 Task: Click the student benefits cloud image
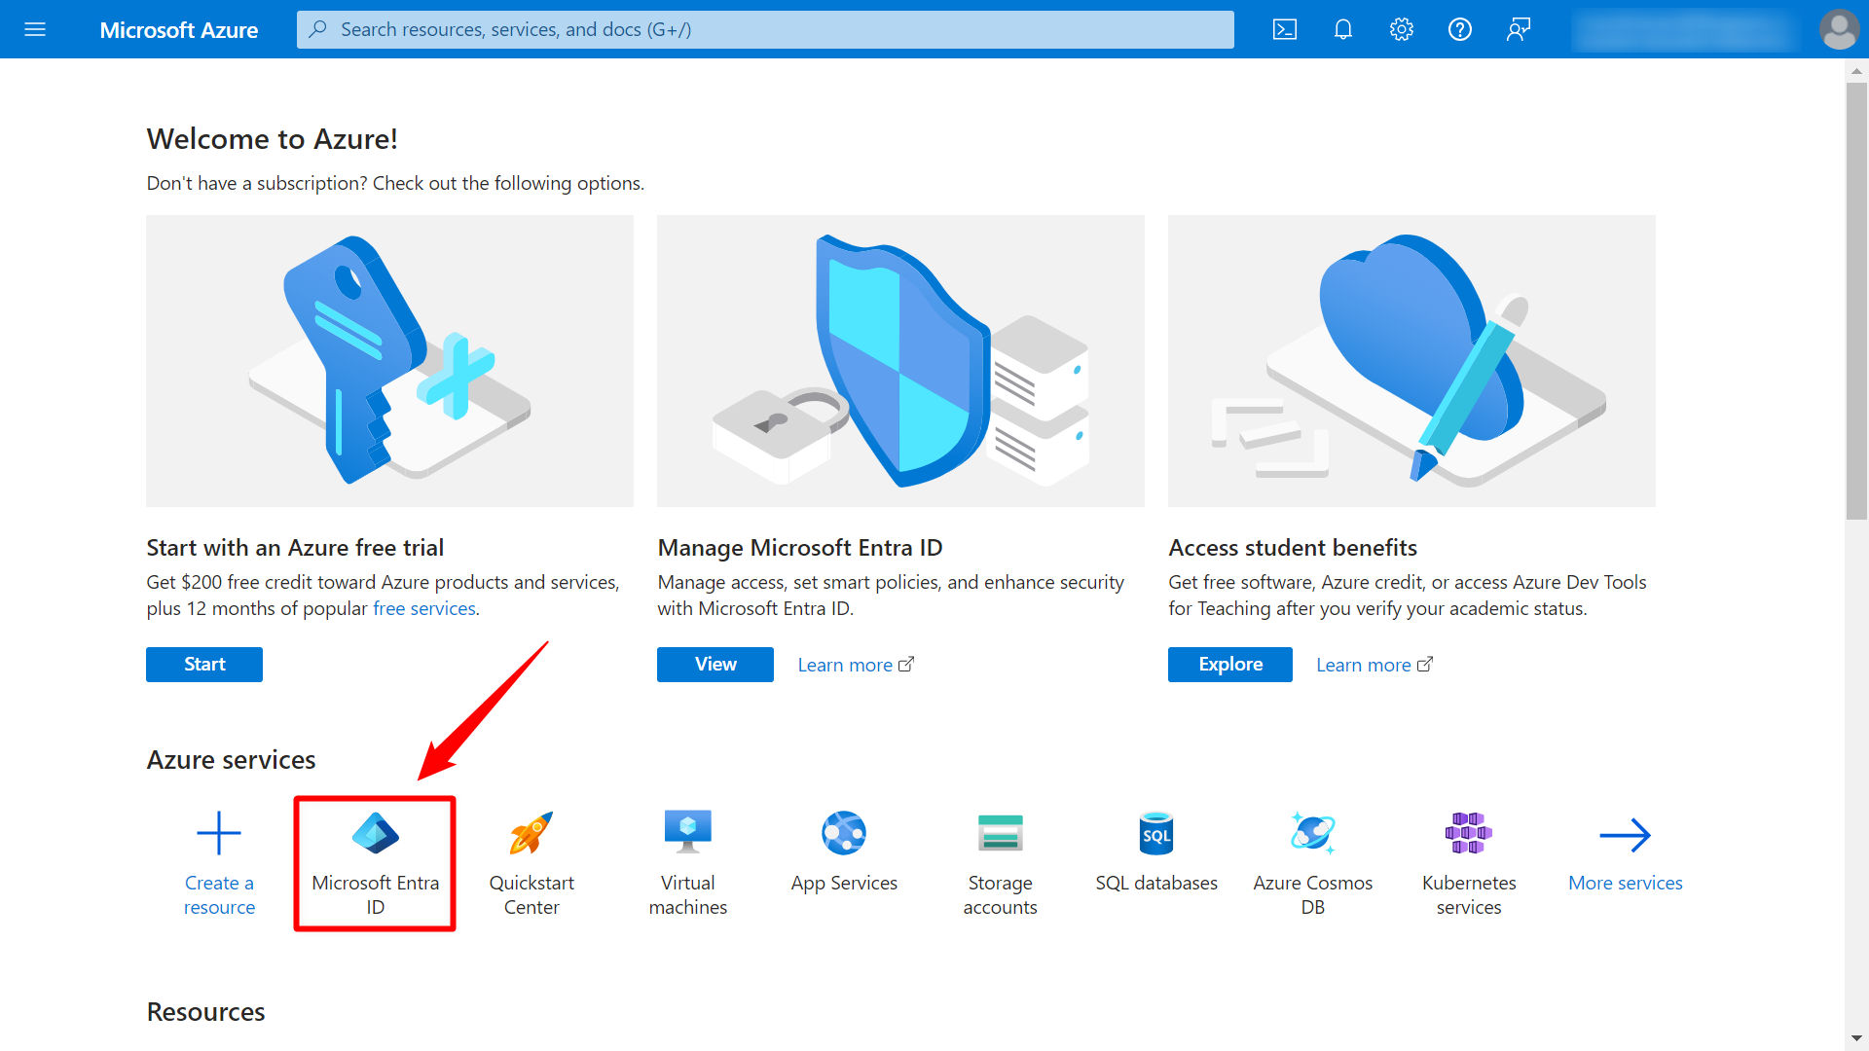pyautogui.click(x=1411, y=361)
